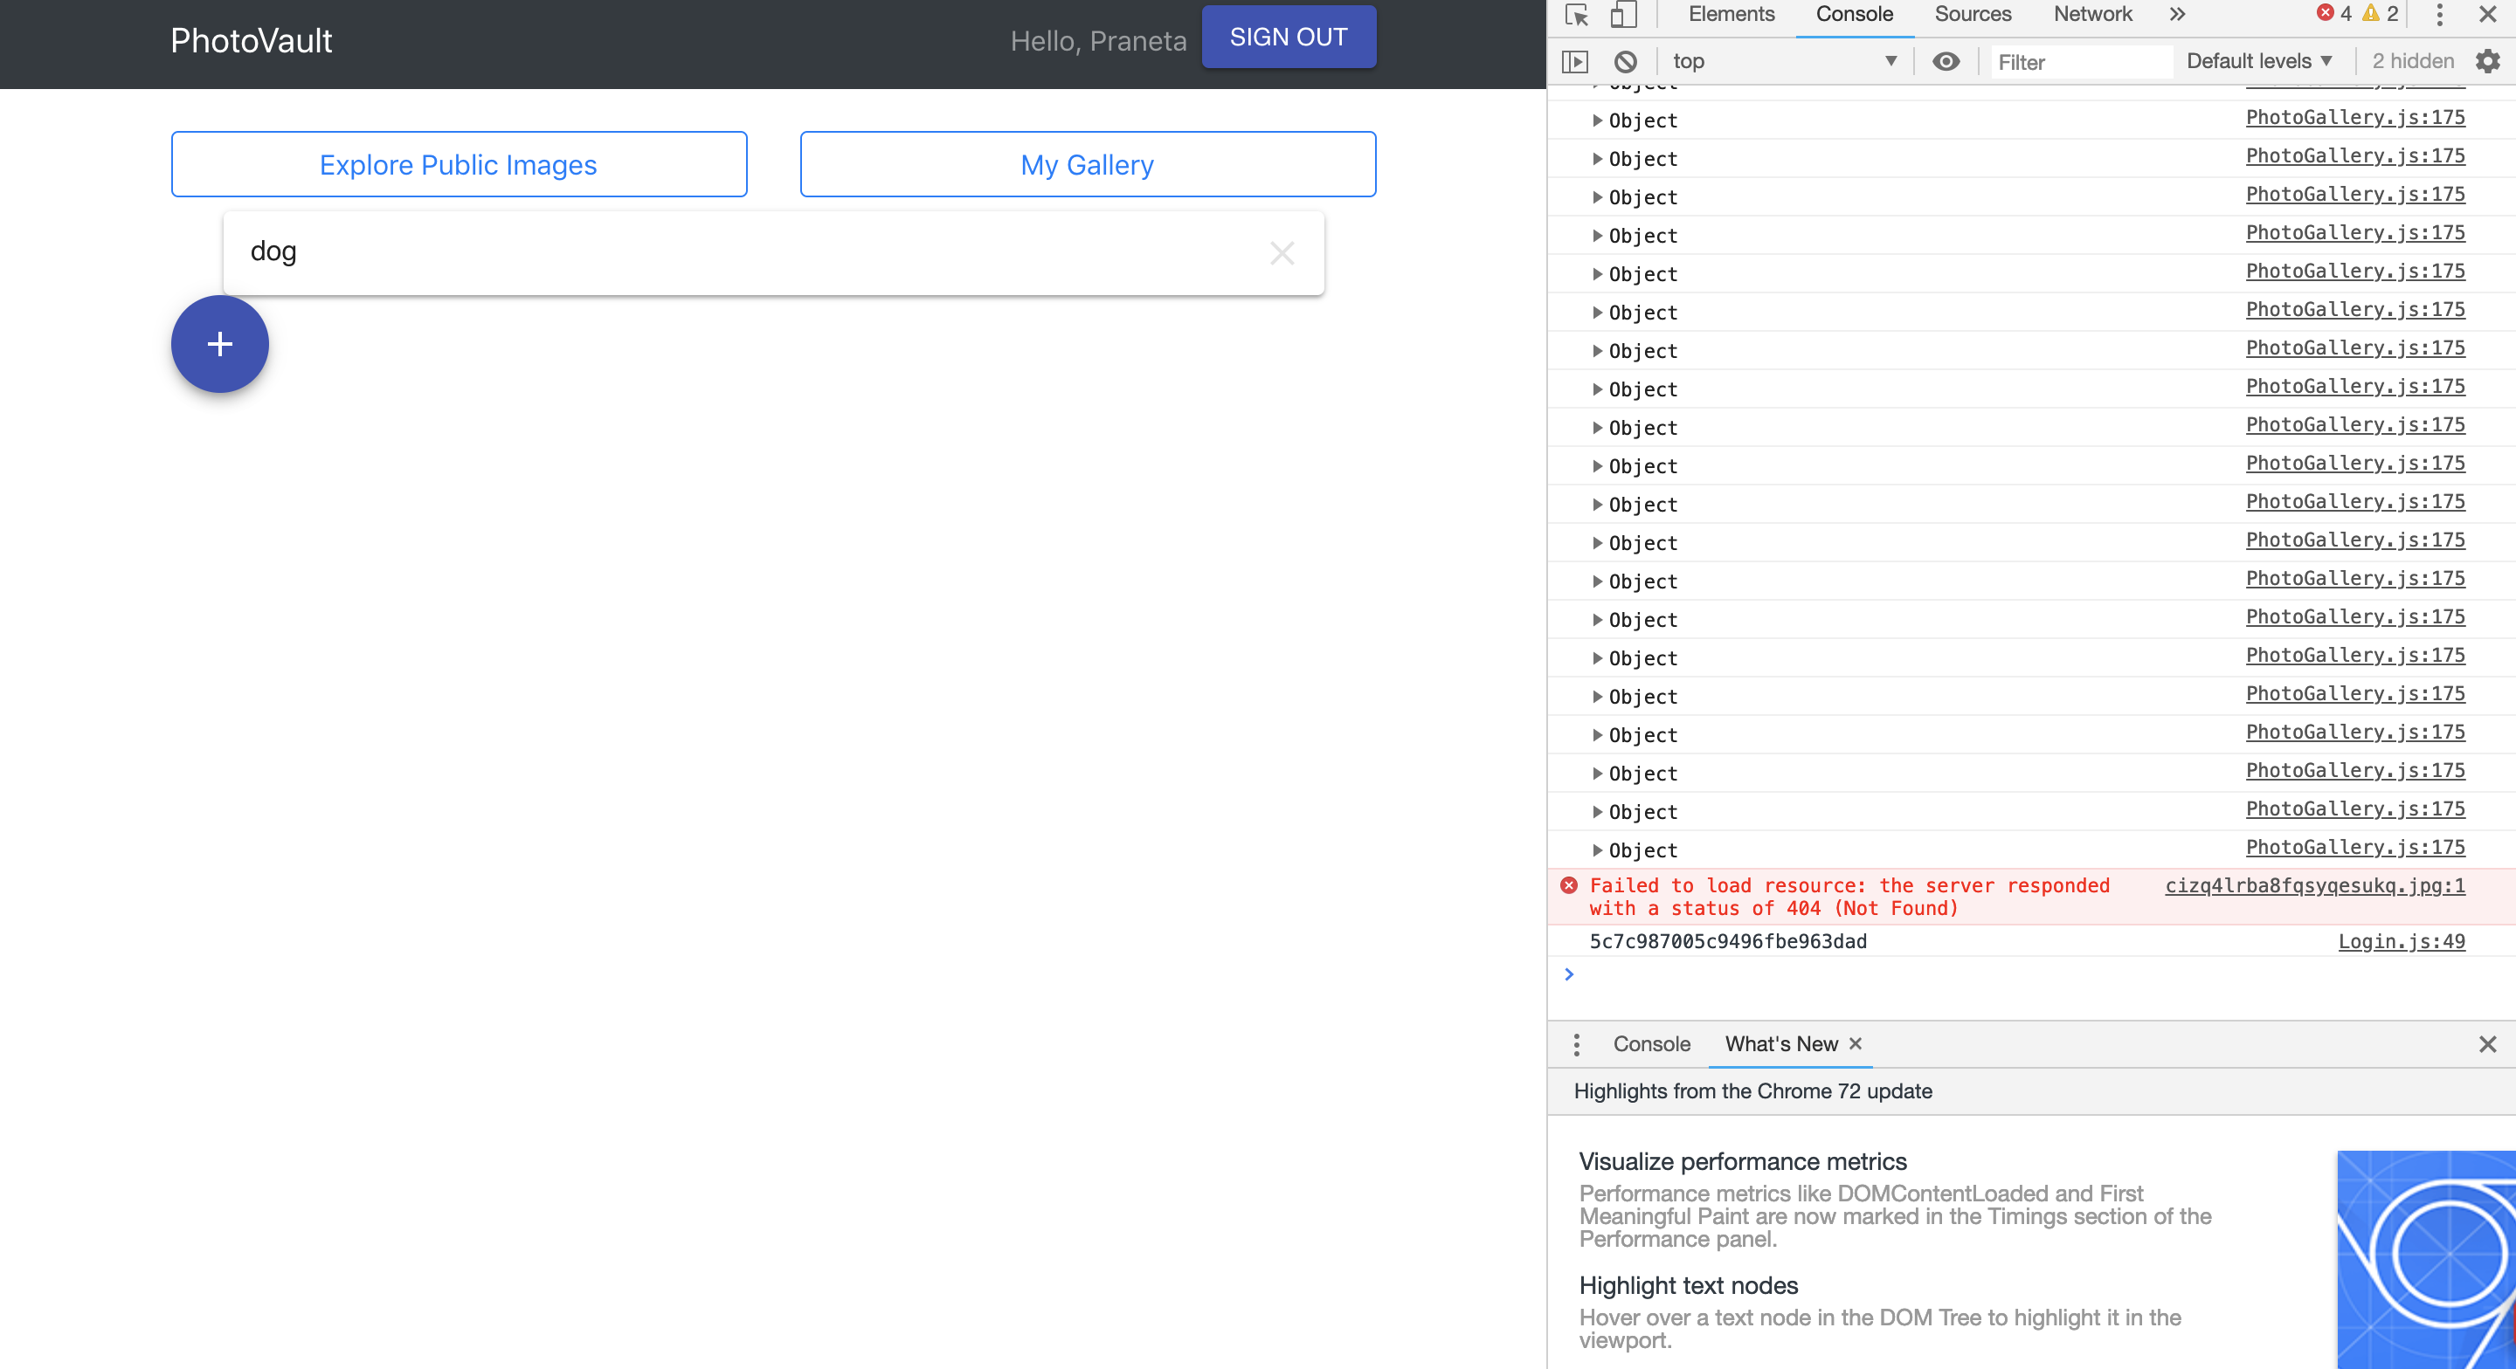Screen dimensions: 2516x1369
Task: Toggle the device toolbar
Action: (x=1624, y=15)
